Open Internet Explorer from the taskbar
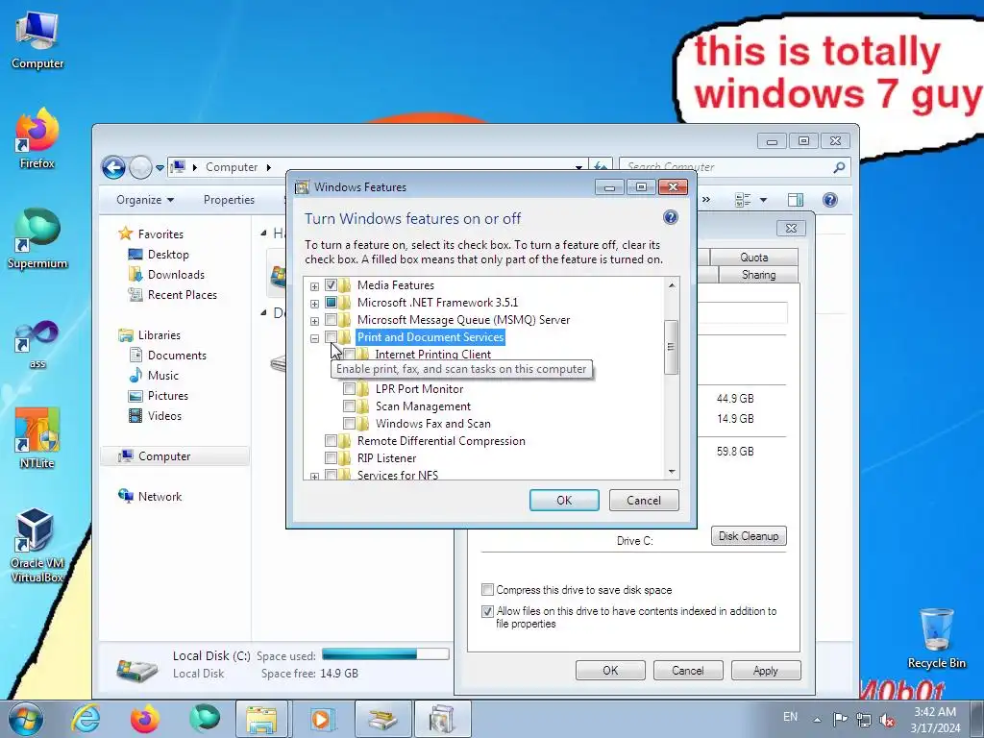This screenshot has width=984, height=738. point(86,719)
